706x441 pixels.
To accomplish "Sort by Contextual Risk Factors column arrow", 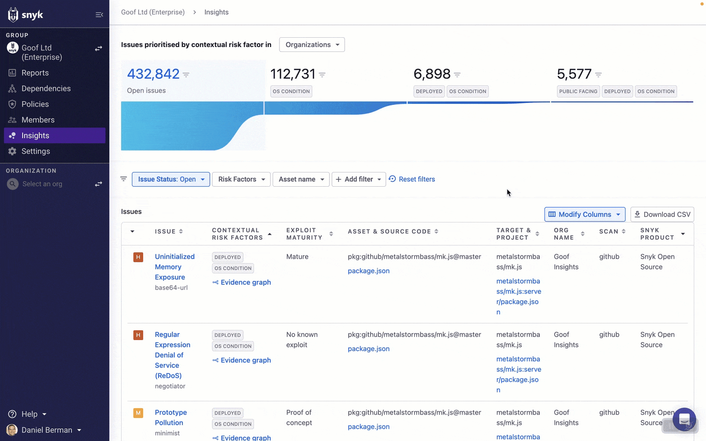I will [x=270, y=234].
